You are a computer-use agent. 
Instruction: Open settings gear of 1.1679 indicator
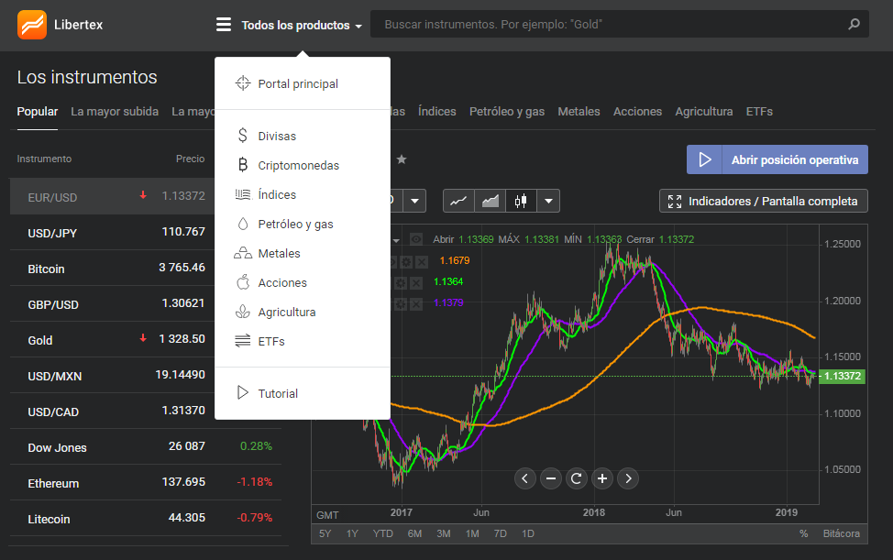(x=405, y=262)
